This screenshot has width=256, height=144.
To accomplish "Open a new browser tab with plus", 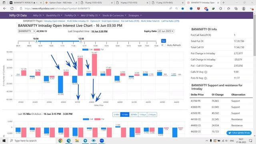I will pos(224,3).
